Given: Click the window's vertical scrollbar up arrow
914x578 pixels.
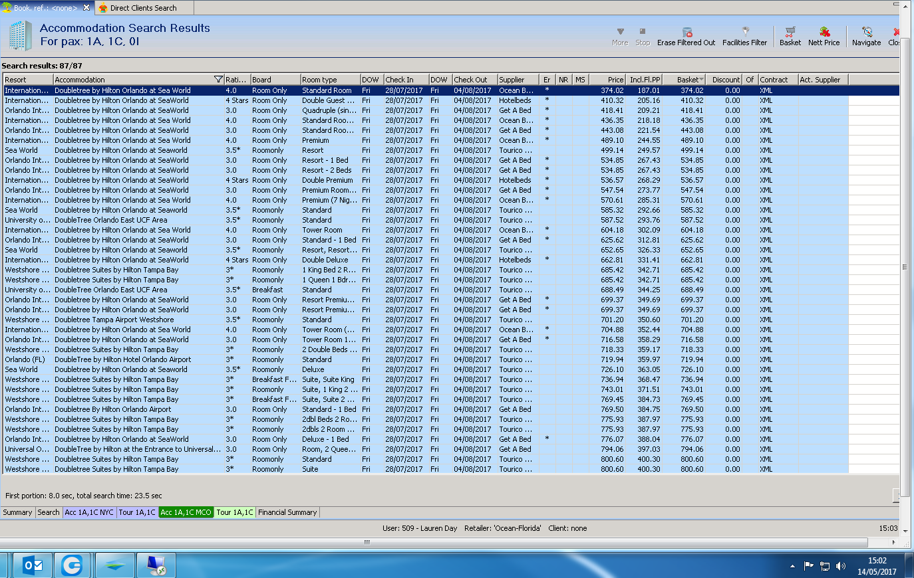Looking at the screenshot, I should [x=905, y=5].
